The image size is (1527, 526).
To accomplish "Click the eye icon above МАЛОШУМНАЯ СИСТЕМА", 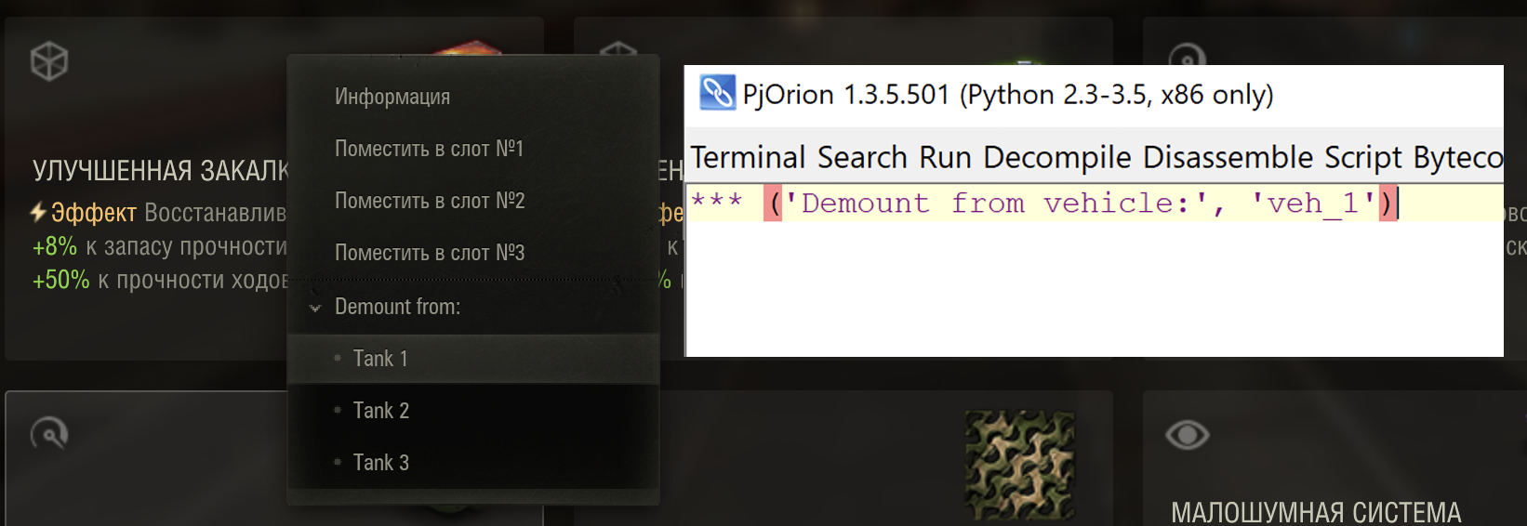I will (1187, 434).
